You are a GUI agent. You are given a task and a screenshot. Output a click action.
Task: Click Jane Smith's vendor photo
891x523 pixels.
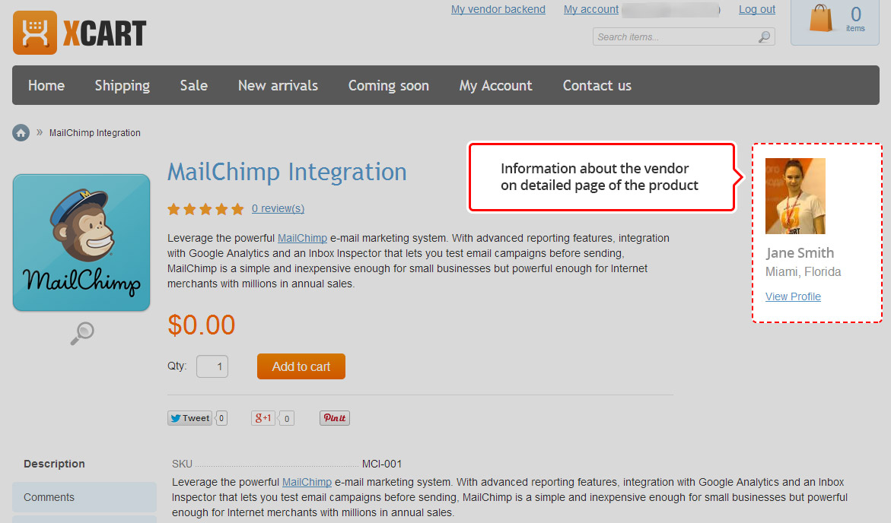click(795, 196)
